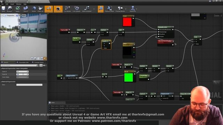Image resolution: width=223 pixels, height=125 pixels.
Task: Click the Hierarchy toolbar icon
Action: click(x=133, y=9)
